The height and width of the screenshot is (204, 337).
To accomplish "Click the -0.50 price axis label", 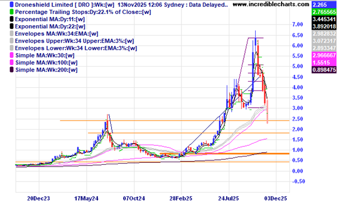I will [x=298, y=182].
